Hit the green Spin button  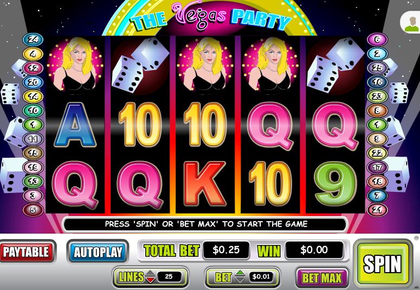pyautogui.click(x=383, y=263)
